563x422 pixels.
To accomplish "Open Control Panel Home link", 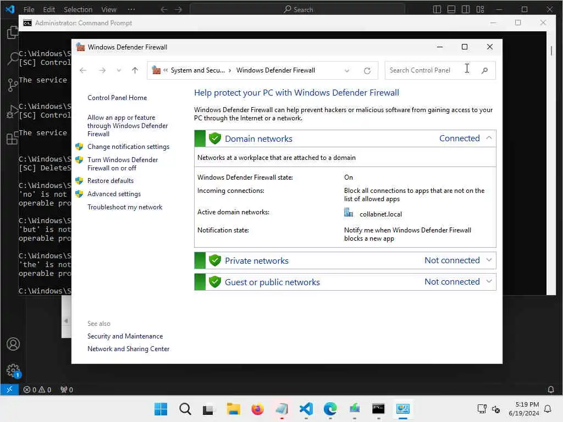I will [117, 98].
